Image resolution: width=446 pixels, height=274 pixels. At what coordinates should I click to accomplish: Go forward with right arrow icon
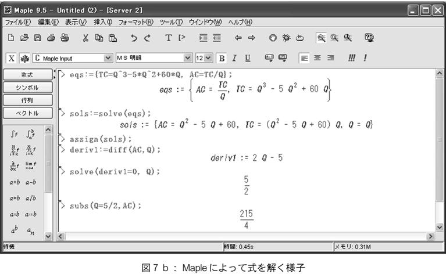coord(251,38)
